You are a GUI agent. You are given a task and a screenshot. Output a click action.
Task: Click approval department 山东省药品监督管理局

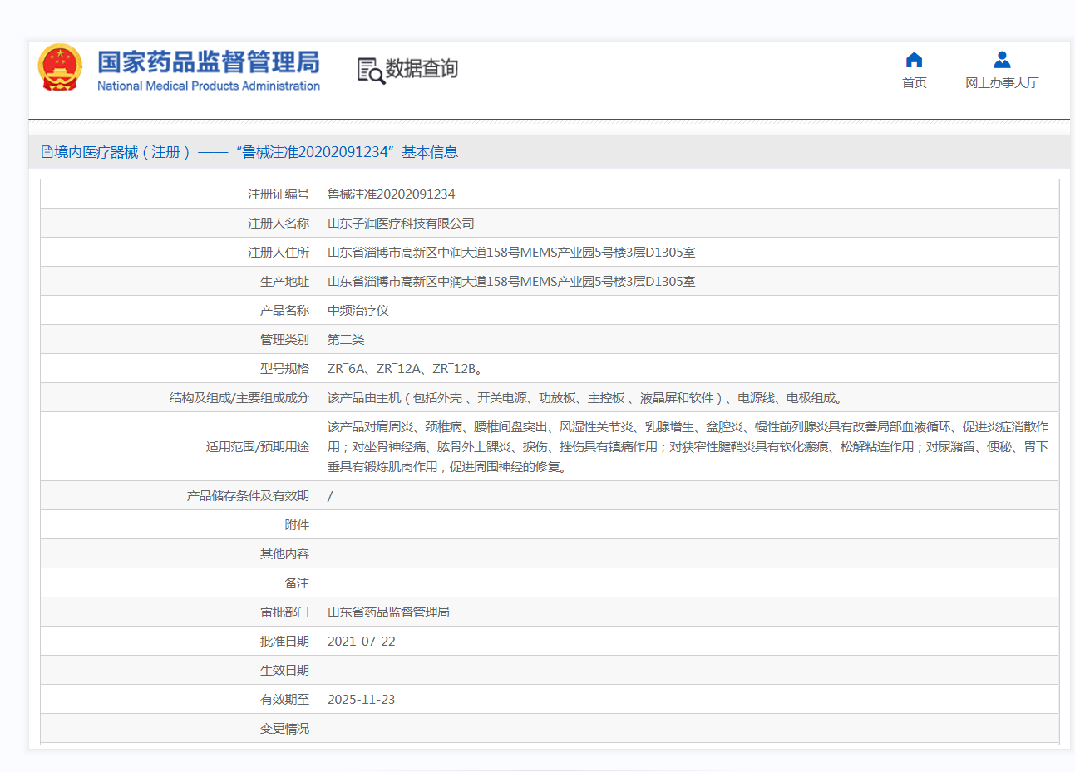[x=388, y=612]
